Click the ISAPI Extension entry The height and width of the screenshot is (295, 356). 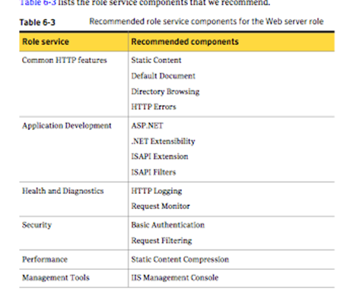160,157
